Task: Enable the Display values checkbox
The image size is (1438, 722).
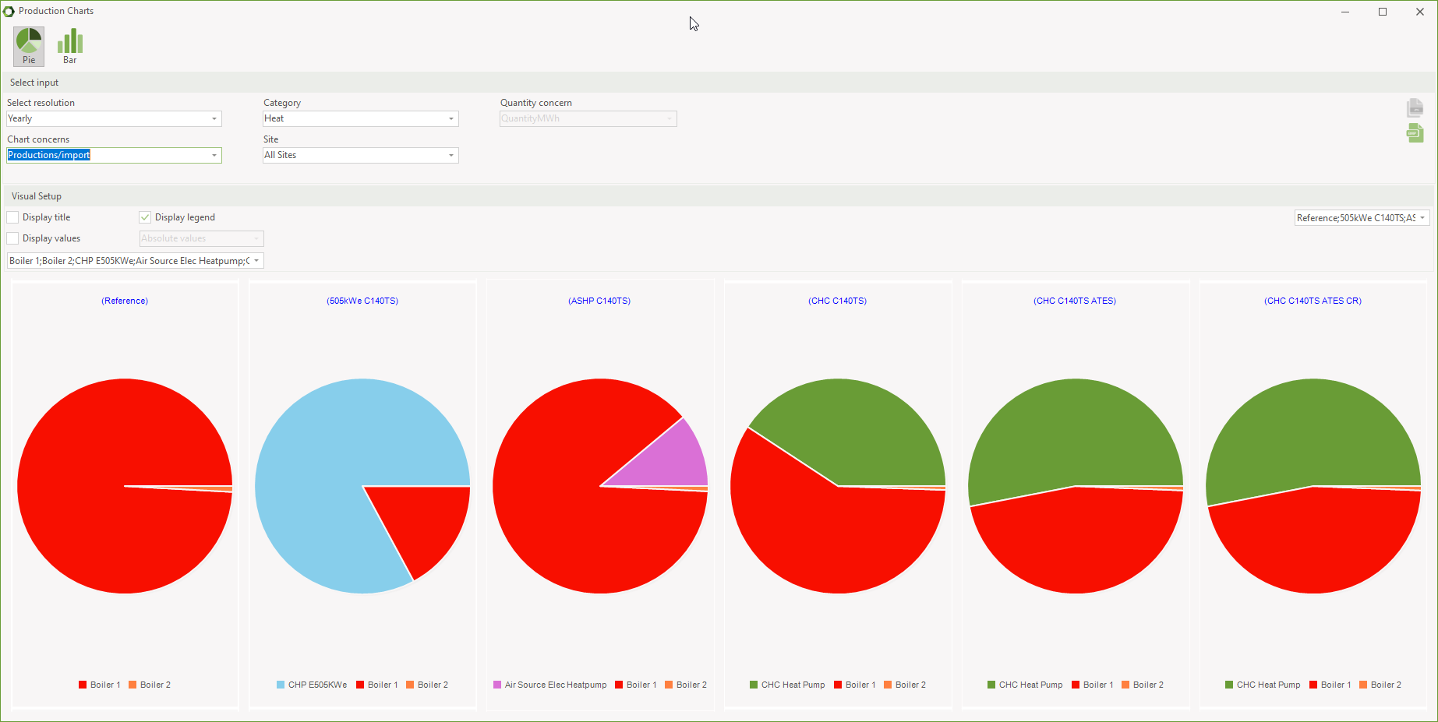Action: click(12, 238)
